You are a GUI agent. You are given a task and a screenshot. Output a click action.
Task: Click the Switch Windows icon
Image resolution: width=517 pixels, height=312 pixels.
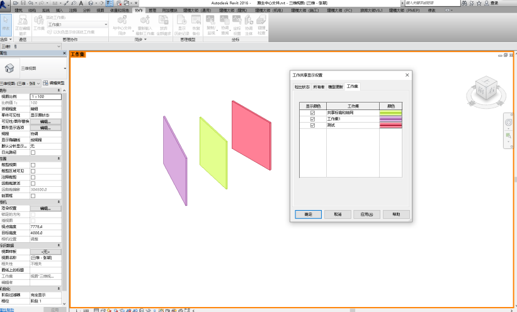pos(127,3)
